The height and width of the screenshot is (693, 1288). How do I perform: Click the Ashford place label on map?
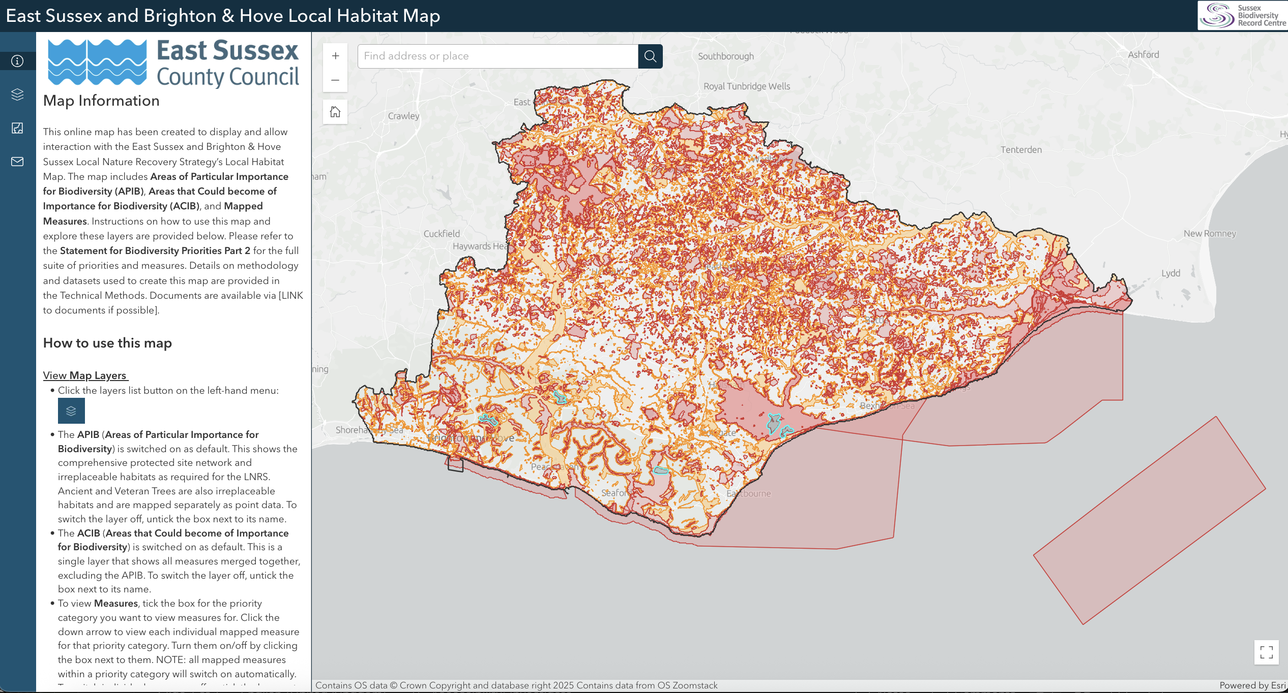coord(1143,54)
